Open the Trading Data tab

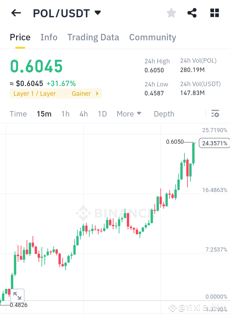tap(93, 37)
